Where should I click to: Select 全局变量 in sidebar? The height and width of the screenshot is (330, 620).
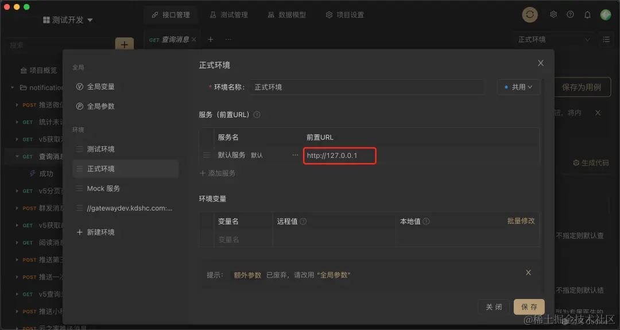[x=101, y=87]
